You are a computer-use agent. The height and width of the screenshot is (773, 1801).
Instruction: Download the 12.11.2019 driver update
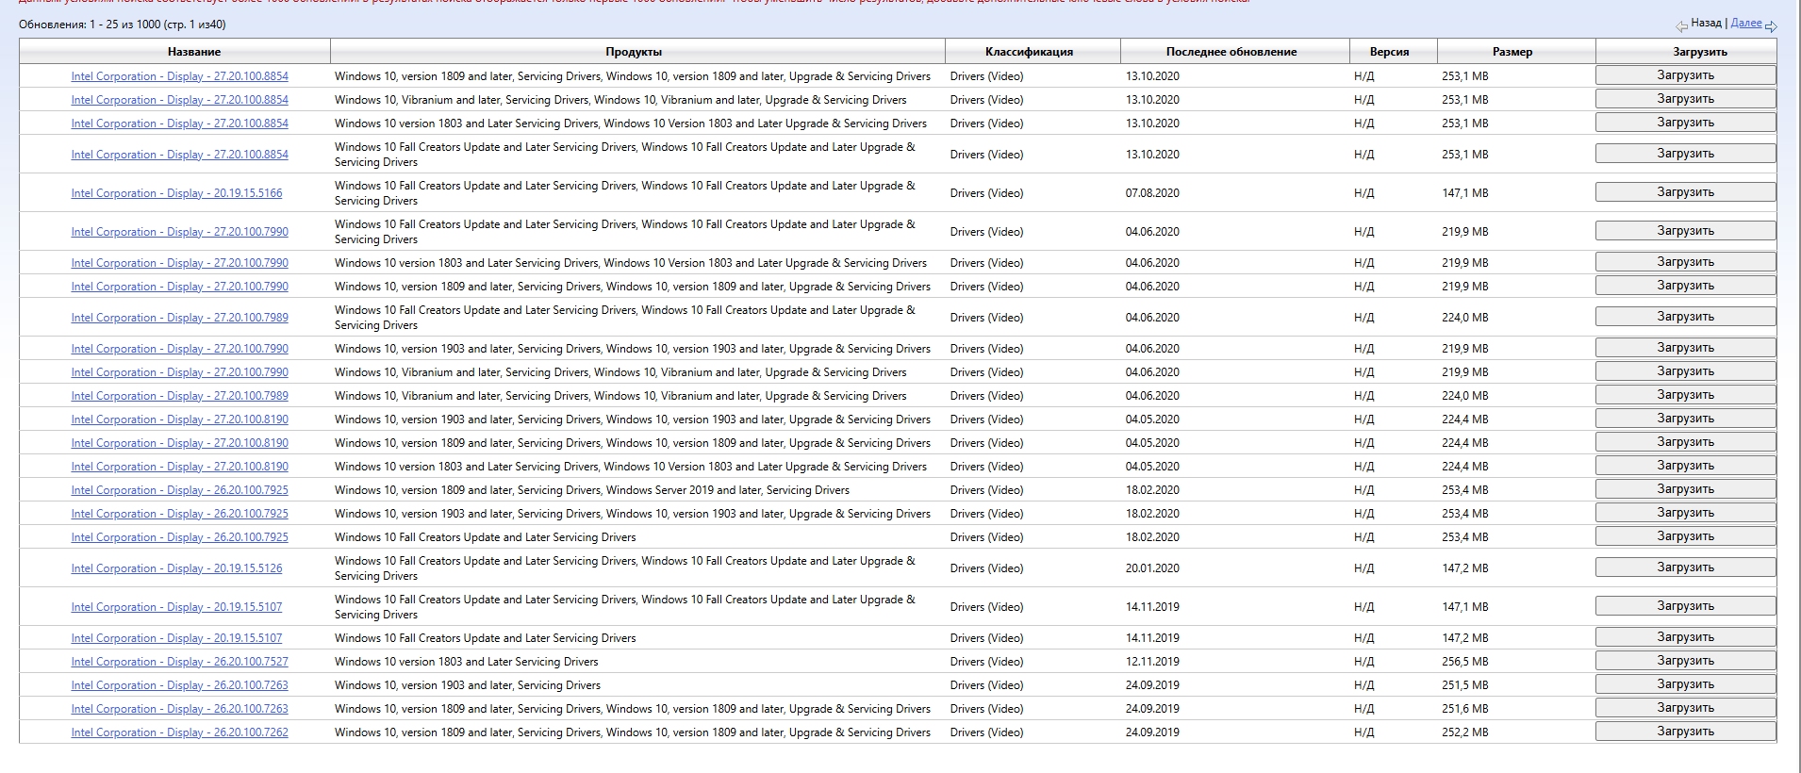tap(1685, 661)
